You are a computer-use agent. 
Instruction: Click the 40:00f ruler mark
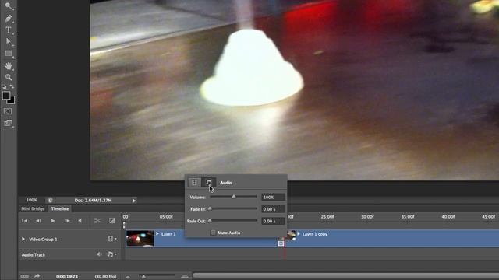[x=448, y=217]
